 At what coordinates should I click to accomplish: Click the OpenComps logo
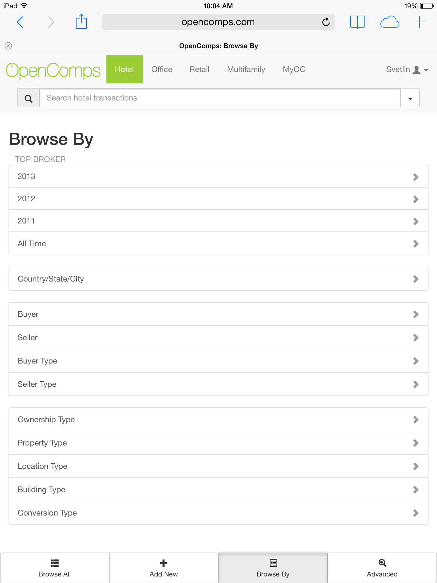tap(53, 70)
